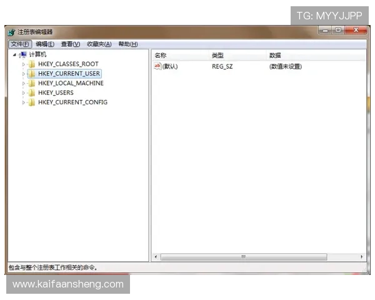This screenshot has height=300, width=375.
Task: Click the HKEY_LOCAL_MACHINE folder icon
Action: click(x=32, y=83)
